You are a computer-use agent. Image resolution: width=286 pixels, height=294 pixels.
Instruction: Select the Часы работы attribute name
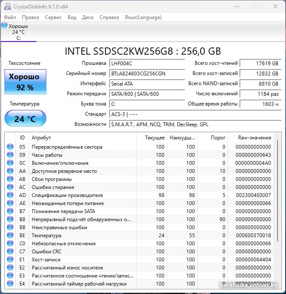(x=47, y=155)
